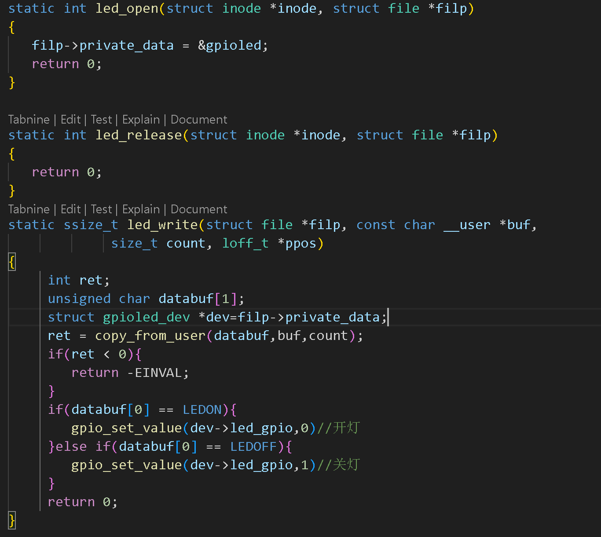The width and height of the screenshot is (601, 537).
Task: Click the LEDON constant
Action: coord(202,409)
